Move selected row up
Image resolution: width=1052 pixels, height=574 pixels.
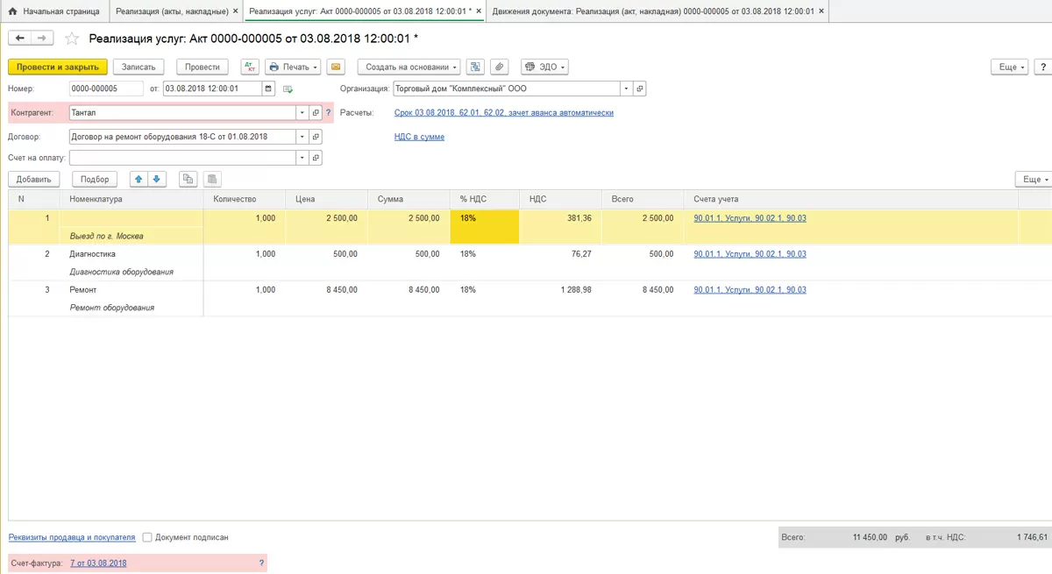pyautogui.click(x=139, y=179)
